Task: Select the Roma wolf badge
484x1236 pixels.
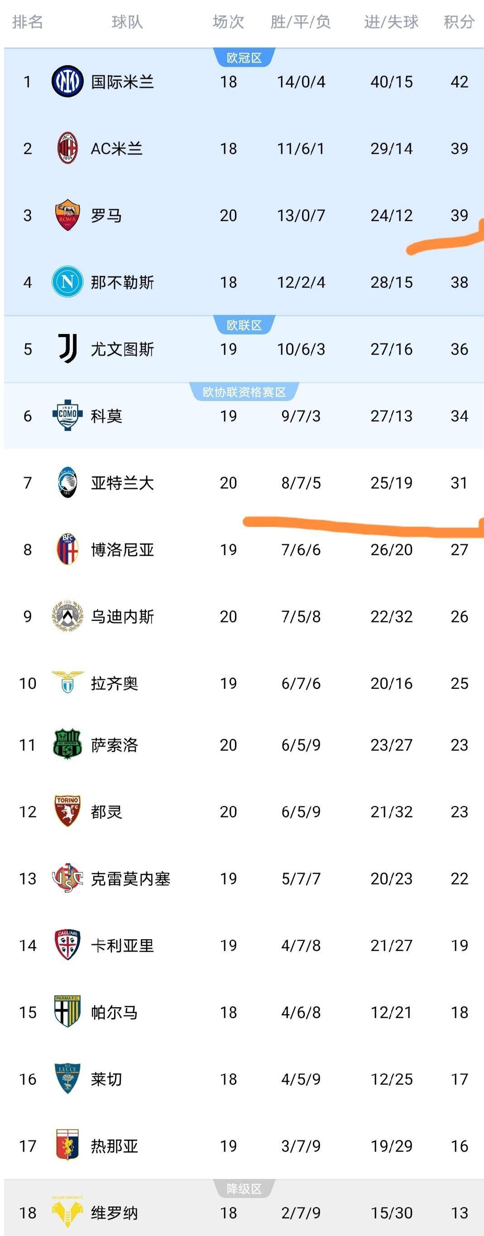Action: (x=67, y=215)
